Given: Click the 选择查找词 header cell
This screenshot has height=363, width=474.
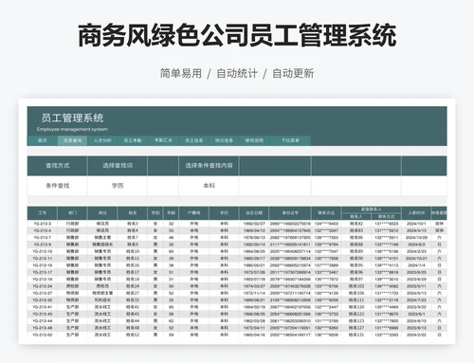Looking at the screenshot, I should pos(118,166).
